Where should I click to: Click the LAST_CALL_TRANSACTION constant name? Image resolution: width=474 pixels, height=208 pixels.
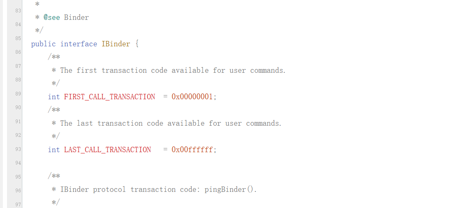tap(107, 150)
